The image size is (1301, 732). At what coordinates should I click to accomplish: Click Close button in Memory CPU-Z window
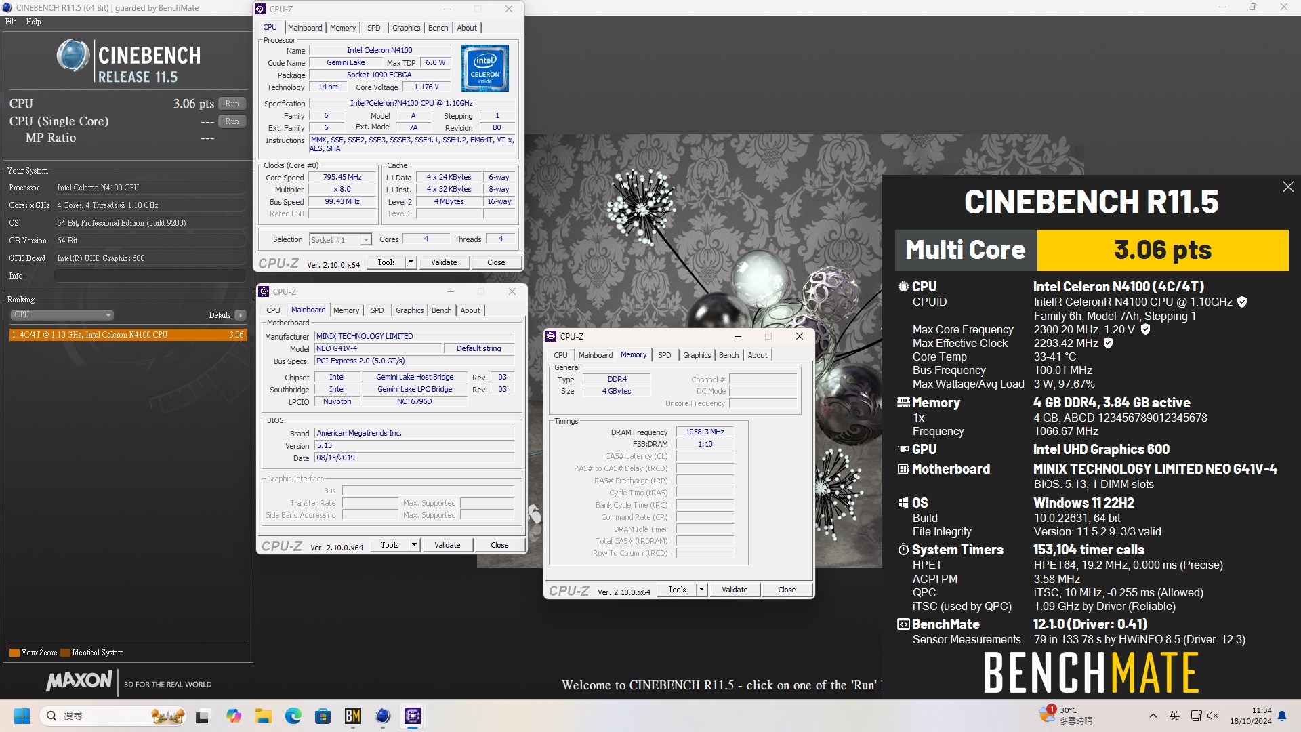click(x=787, y=590)
